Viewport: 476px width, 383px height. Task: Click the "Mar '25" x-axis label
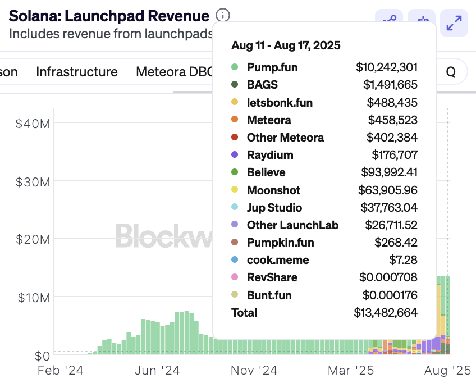point(351,371)
